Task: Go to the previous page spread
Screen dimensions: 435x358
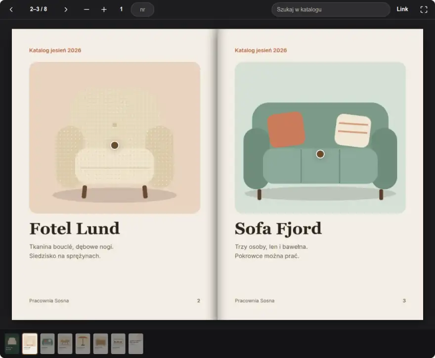Action: pyautogui.click(x=11, y=9)
